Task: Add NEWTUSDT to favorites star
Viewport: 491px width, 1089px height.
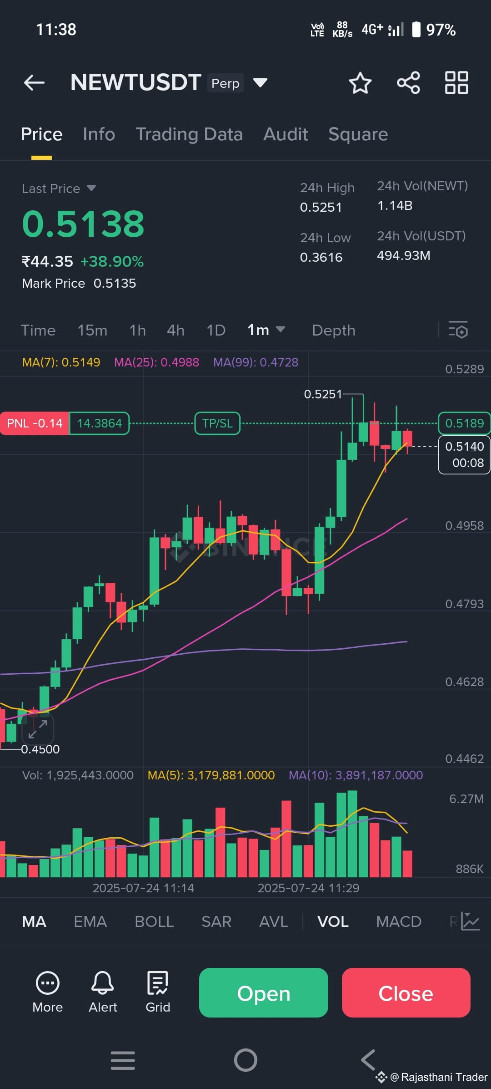Action: tap(360, 83)
